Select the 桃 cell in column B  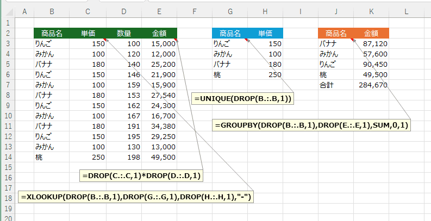tap(51, 157)
